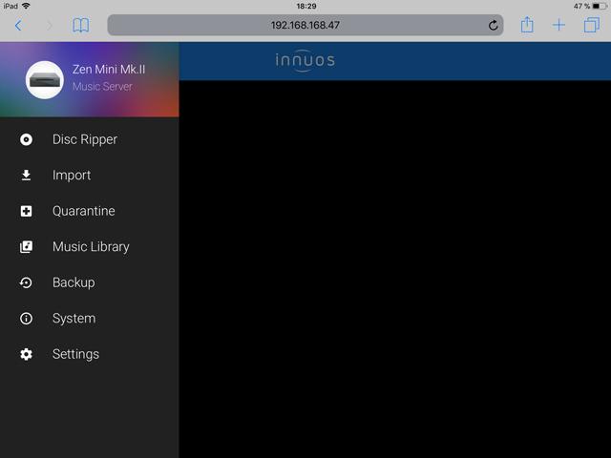Click the Settings gear icon
Image resolution: width=611 pixels, height=458 pixels.
[27, 354]
